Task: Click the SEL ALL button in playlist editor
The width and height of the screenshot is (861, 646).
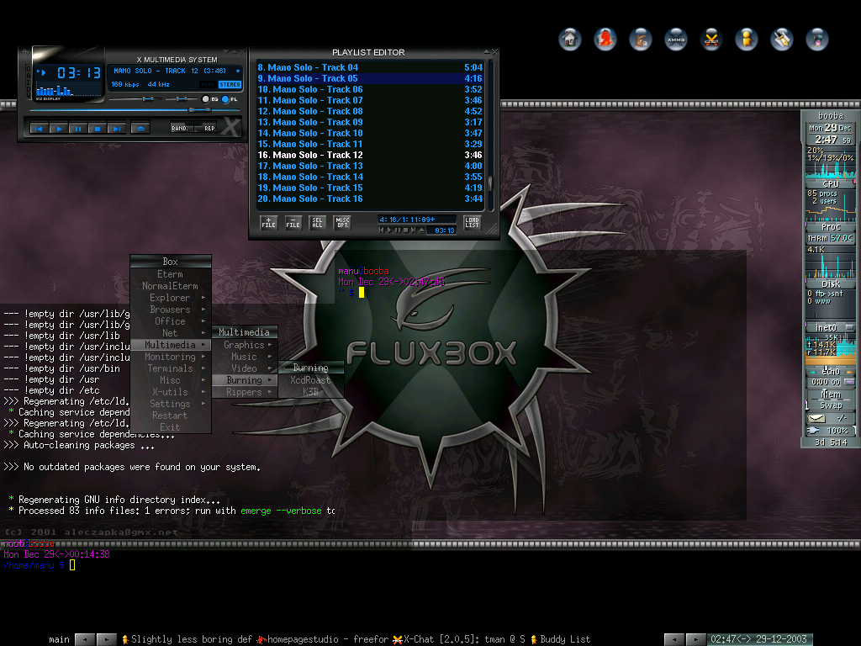Action: pyautogui.click(x=317, y=222)
